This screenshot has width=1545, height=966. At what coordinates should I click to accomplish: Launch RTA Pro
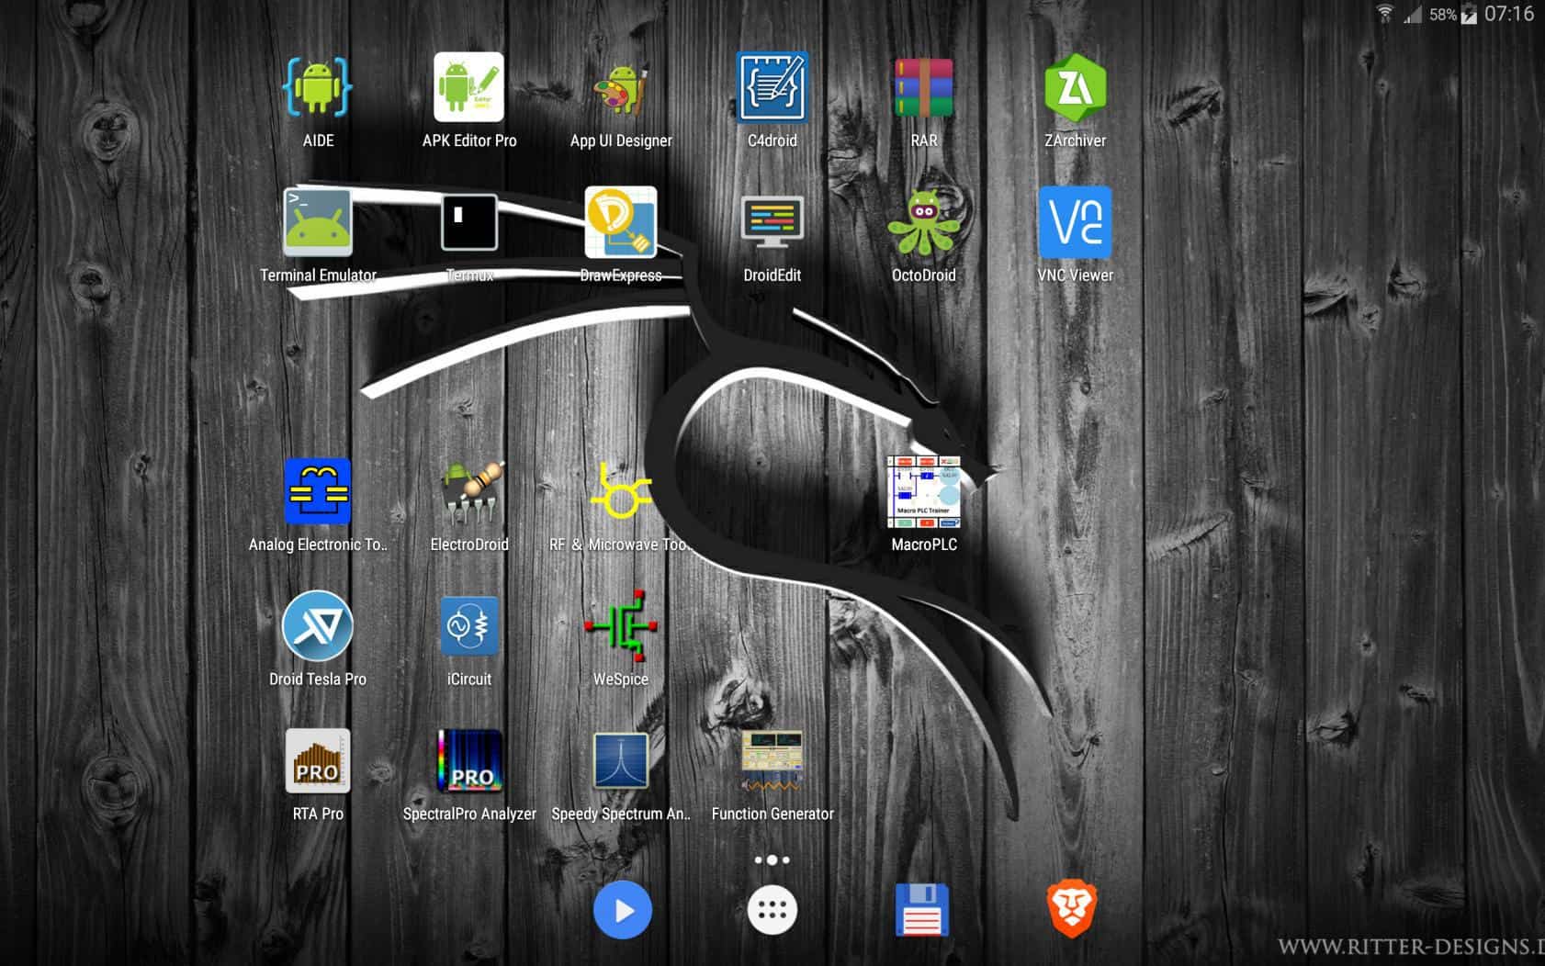coord(318,760)
